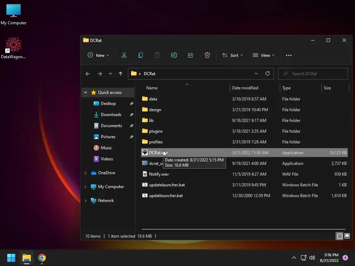Unpin Downloads from Quick access
The height and width of the screenshot is (266, 355).
(x=131, y=115)
